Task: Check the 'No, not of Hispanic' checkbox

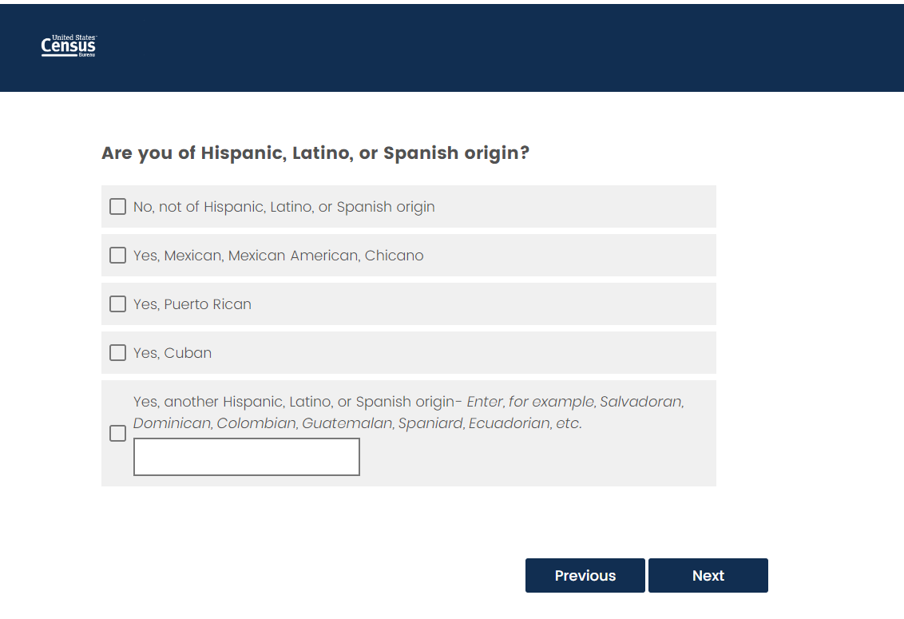Action: point(117,207)
